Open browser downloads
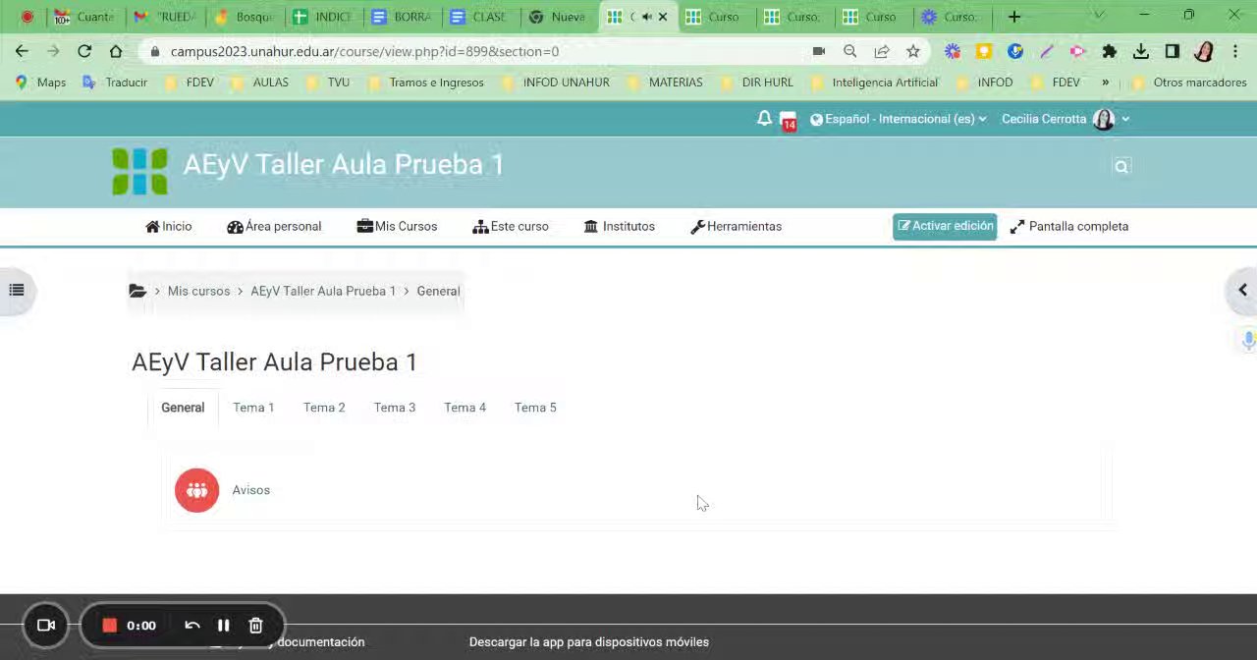Screen dimensions: 1257x660 click(x=1141, y=51)
